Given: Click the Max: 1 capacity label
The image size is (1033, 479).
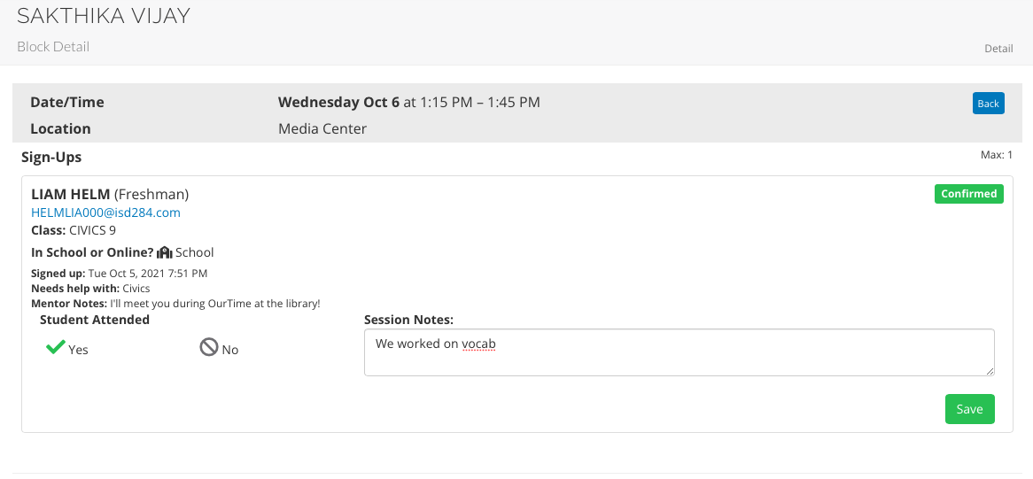Looking at the screenshot, I should pyautogui.click(x=997, y=155).
